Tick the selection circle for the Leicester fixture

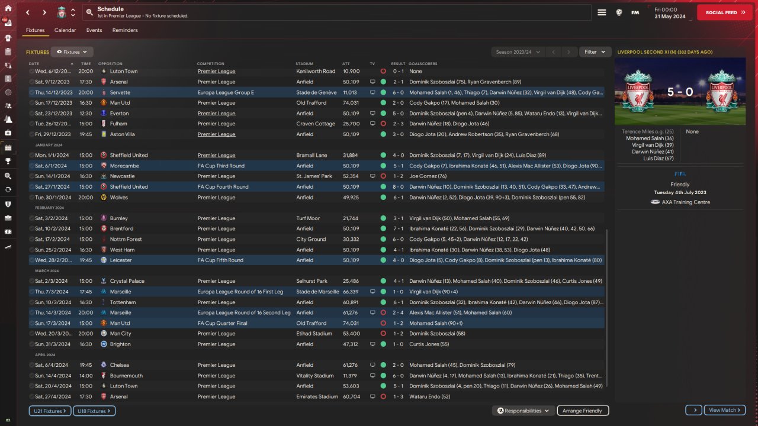pyautogui.click(x=32, y=260)
